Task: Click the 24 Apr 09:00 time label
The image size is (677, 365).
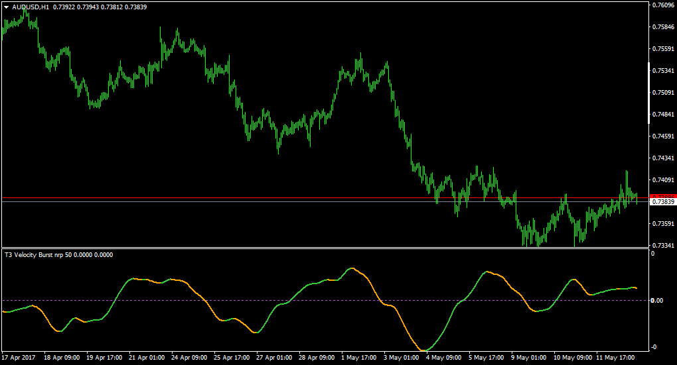Action: [x=189, y=357]
